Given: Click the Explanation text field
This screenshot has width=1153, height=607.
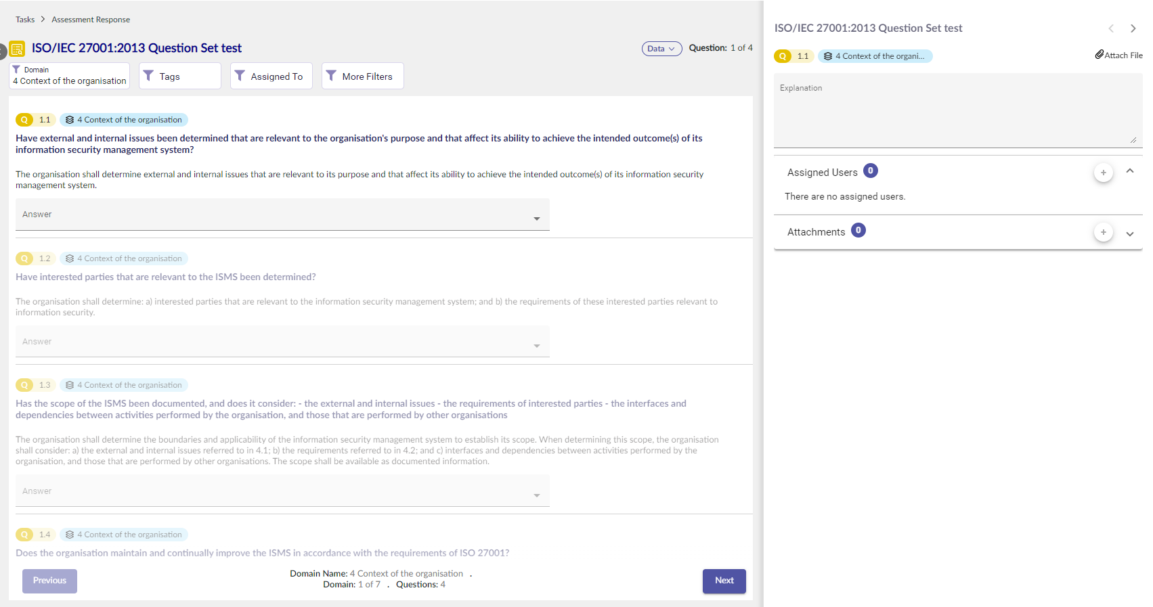Looking at the screenshot, I should pos(958,110).
